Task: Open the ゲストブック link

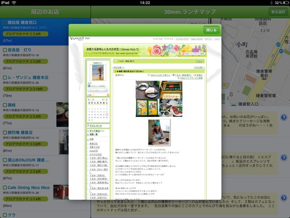Action: tap(96, 126)
